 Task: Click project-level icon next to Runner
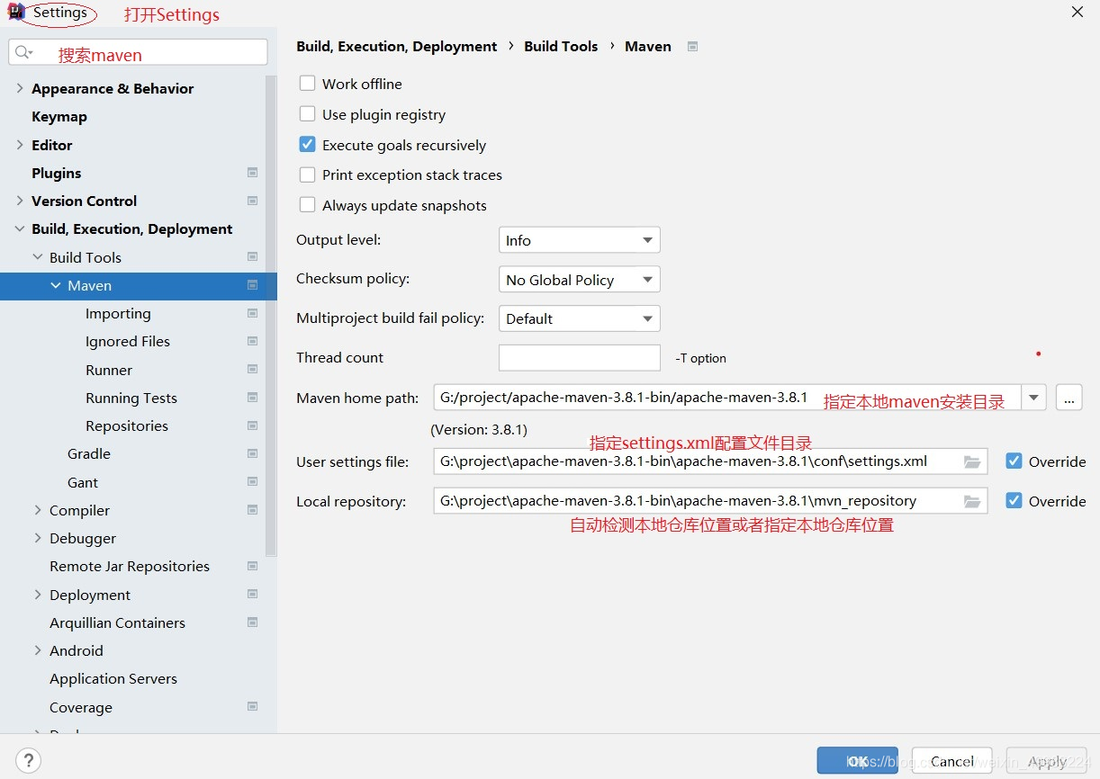253,370
